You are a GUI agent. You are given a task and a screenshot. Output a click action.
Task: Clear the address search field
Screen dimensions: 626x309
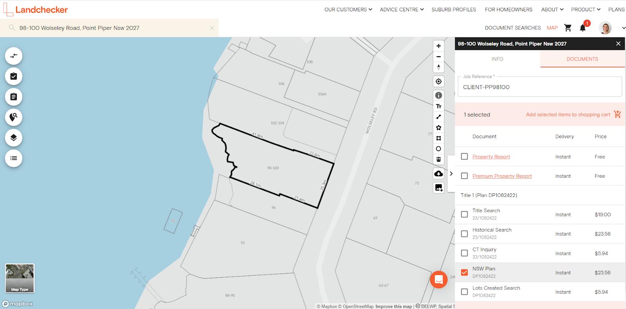click(212, 28)
